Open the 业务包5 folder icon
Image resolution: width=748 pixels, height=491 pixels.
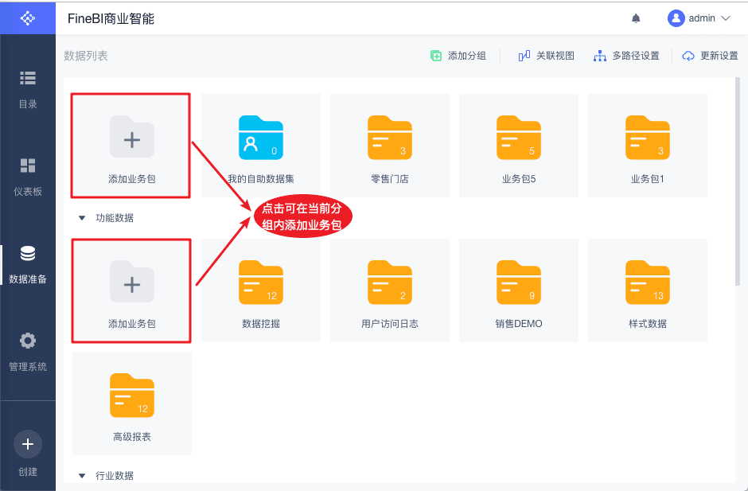tap(519, 138)
